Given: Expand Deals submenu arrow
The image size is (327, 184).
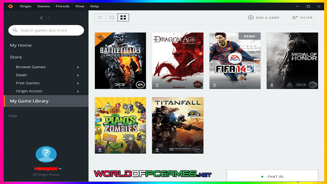Looking at the screenshot, I should point(78,75).
